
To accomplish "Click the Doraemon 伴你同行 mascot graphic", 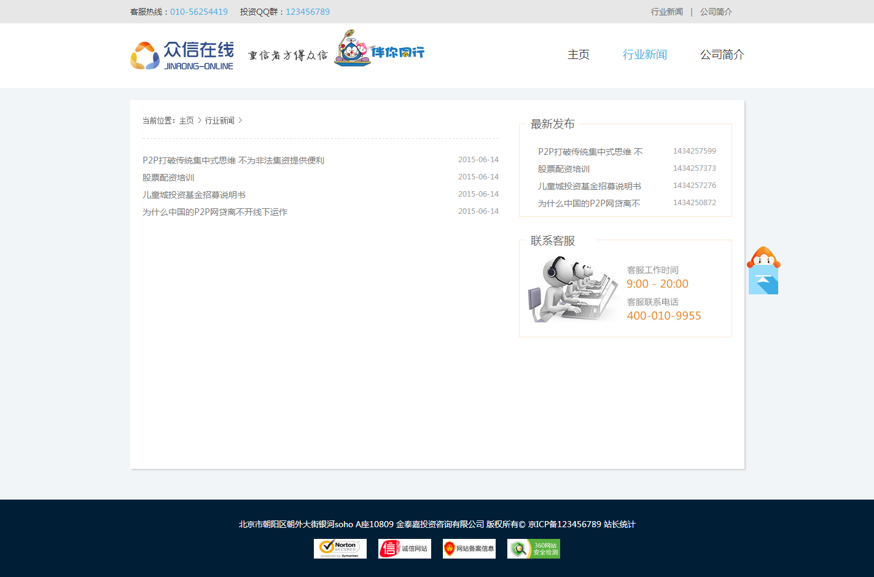I will [x=379, y=49].
